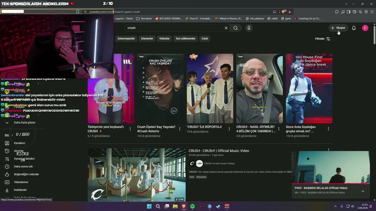Screen dimensions: 376x211
Task: Select the İzlenmeyenler filter chip
Action: point(126,38)
